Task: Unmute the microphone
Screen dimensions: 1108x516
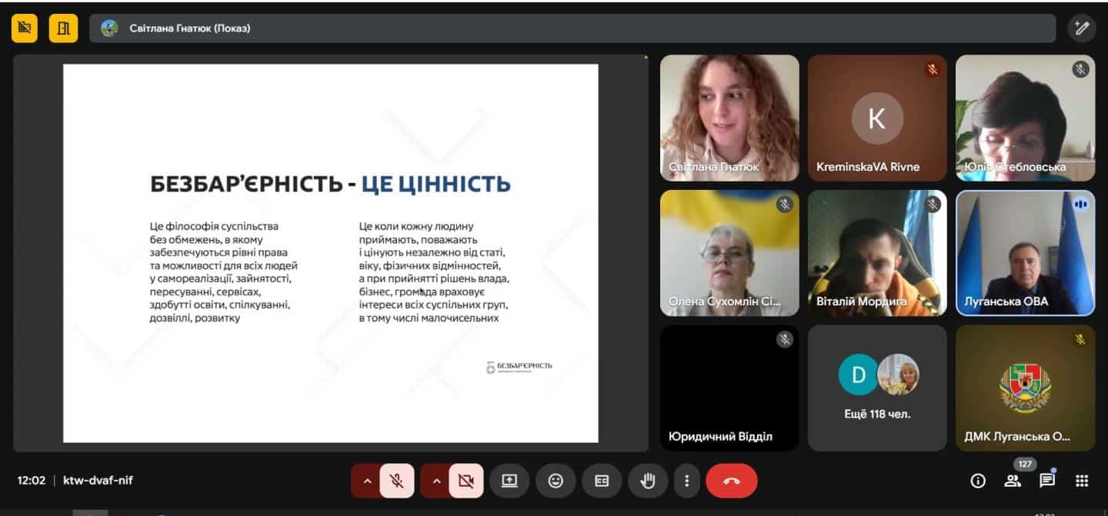Action: click(397, 481)
